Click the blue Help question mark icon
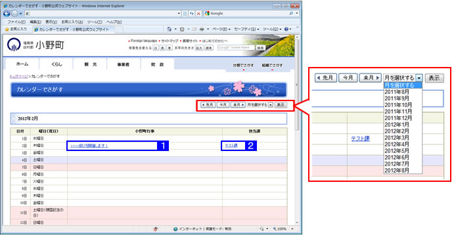The image size is (454, 239). tap(286, 30)
